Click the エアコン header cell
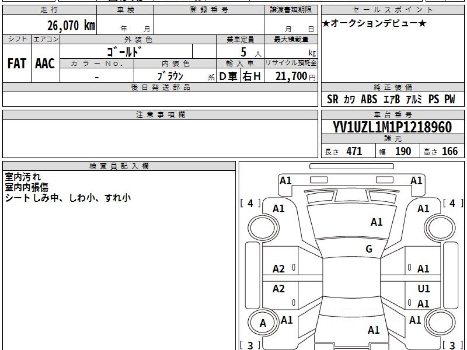 pos(45,39)
